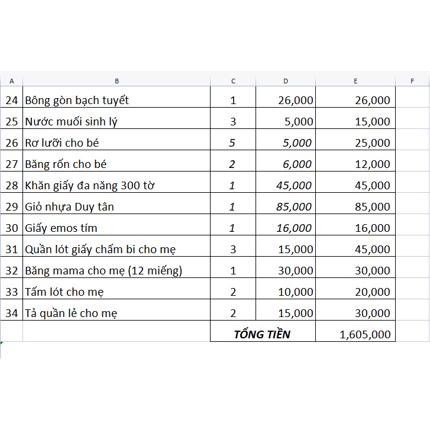Select the "Giấy emos tím" cell
Screen dimensions: 430x430
point(61,228)
